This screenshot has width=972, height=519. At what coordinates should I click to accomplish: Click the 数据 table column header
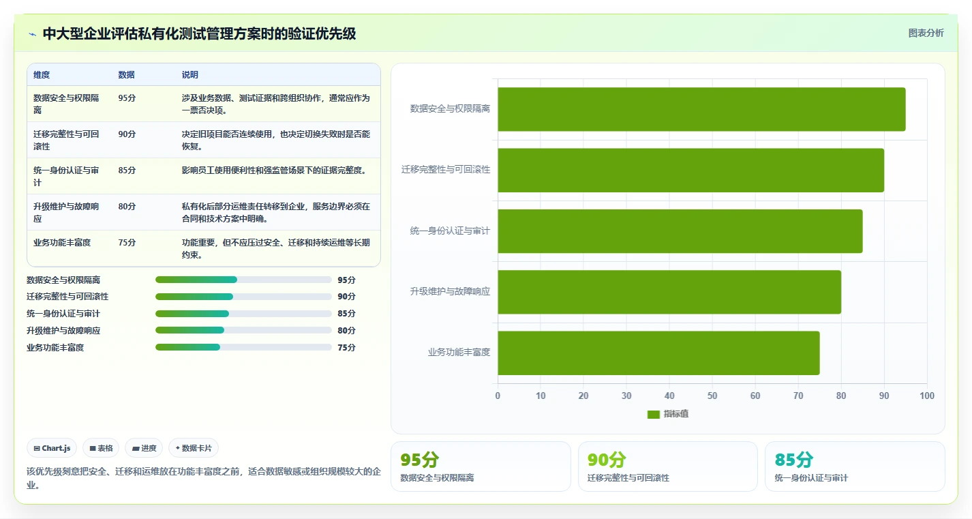[126, 75]
